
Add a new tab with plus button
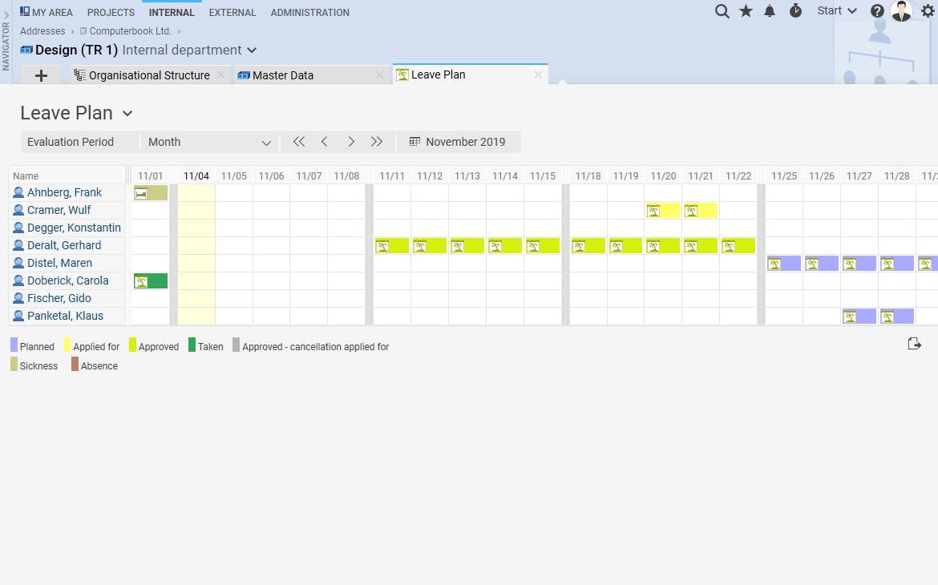[41, 75]
